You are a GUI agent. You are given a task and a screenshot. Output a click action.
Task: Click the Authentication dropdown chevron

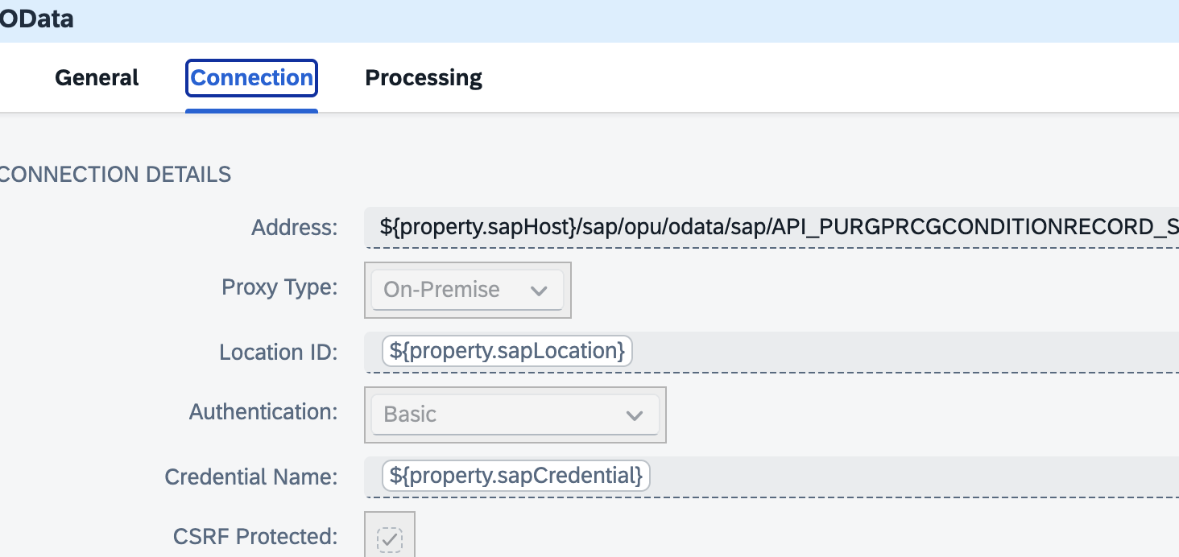click(635, 415)
